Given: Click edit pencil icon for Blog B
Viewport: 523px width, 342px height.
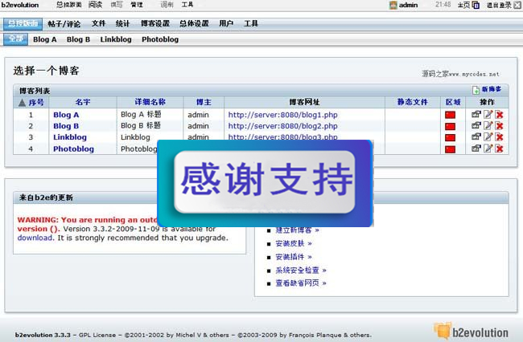Looking at the screenshot, I should [488, 125].
